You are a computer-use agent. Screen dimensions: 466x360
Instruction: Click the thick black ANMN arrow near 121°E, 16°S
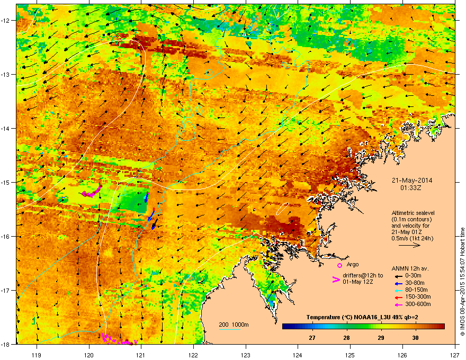pyautogui.click(x=154, y=224)
